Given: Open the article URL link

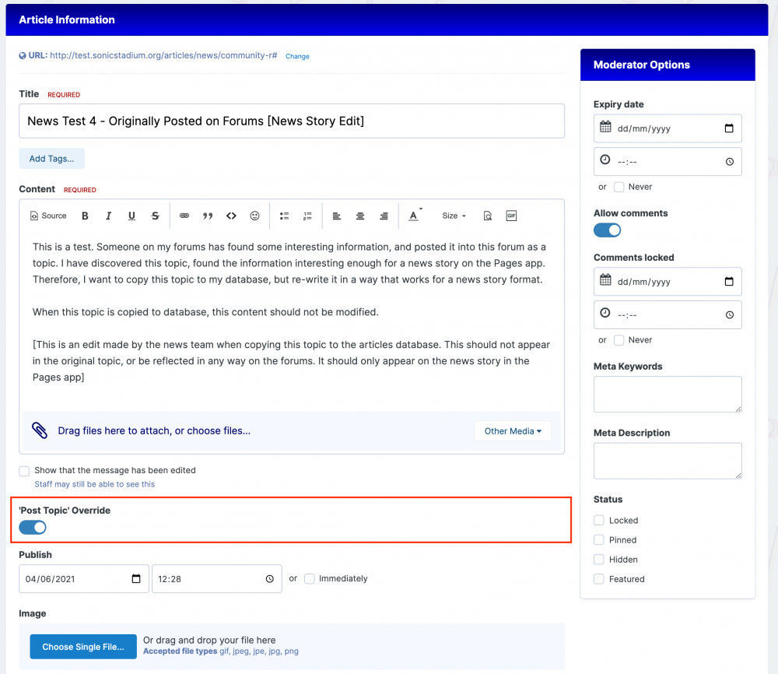Looking at the screenshot, I should pyautogui.click(x=163, y=55).
